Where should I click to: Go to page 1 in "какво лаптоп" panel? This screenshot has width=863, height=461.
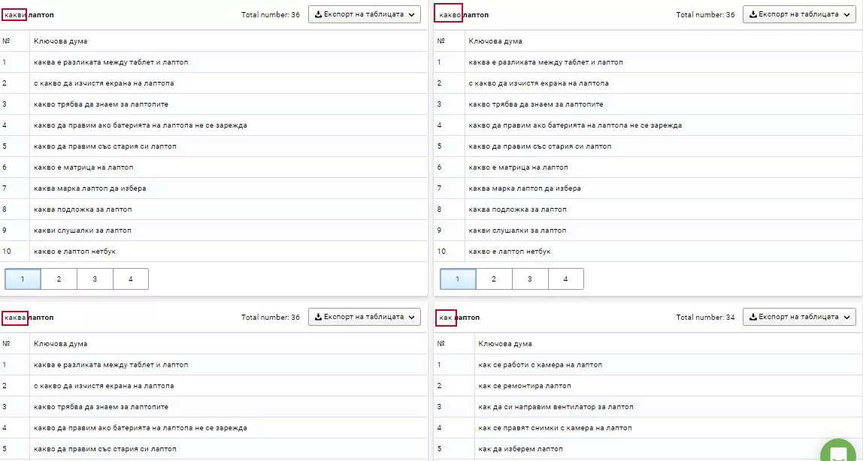point(457,279)
